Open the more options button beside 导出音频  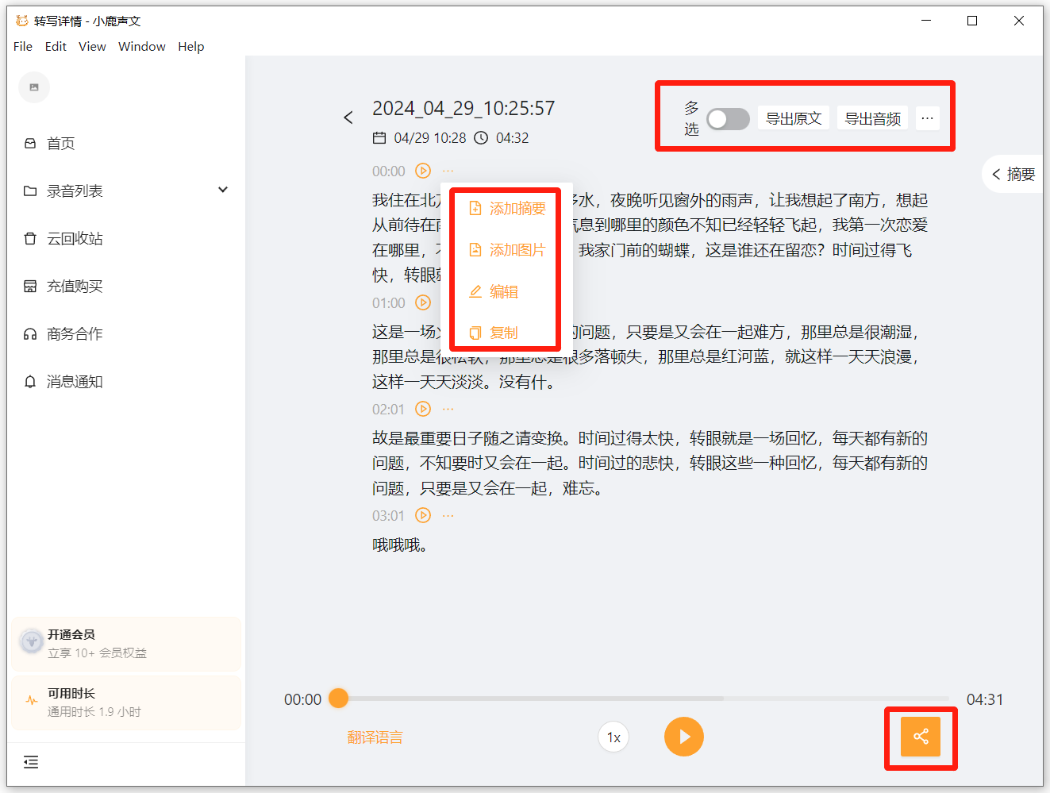pyautogui.click(x=927, y=118)
